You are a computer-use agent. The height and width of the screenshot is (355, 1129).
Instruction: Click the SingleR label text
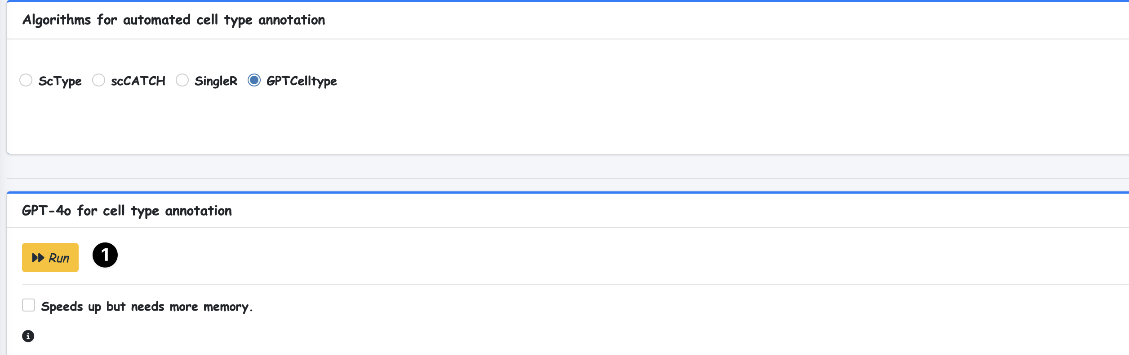click(216, 81)
